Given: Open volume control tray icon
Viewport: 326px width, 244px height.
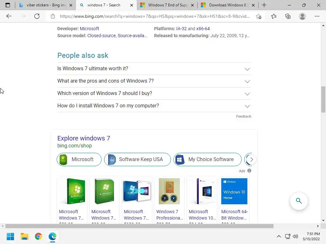Looking at the screenshot, I should 295,236.
